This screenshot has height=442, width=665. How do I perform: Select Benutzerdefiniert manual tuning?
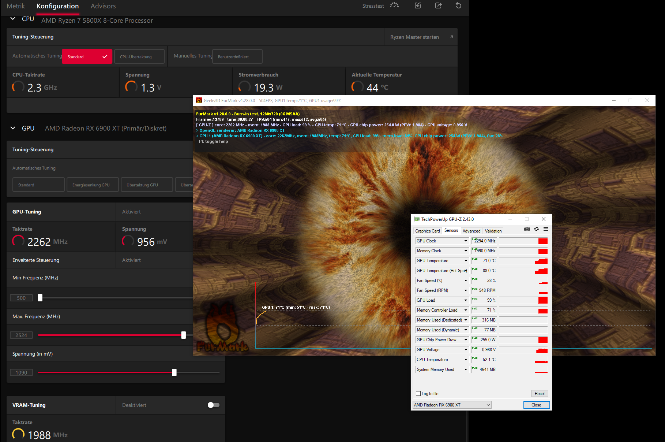[237, 56]
